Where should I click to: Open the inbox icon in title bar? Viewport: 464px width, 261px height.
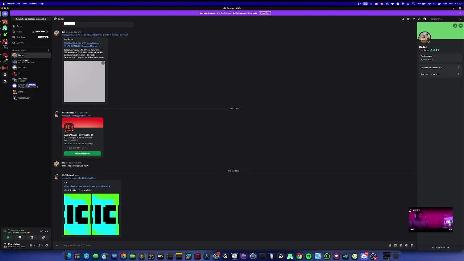pyautogui.click(x=454, y=8)
